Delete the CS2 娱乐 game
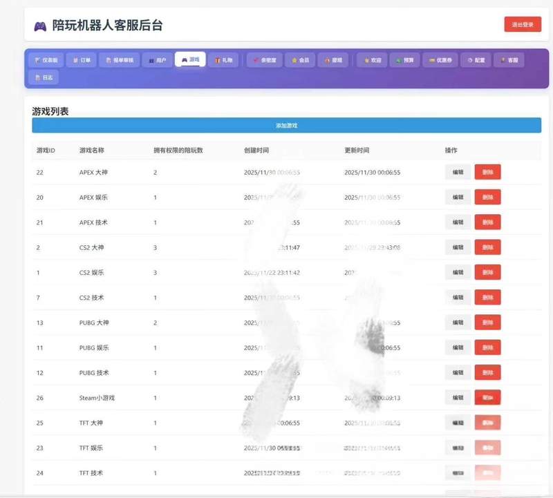The width and height of the screenshot is (553, 498). click(x=487, y=272)
